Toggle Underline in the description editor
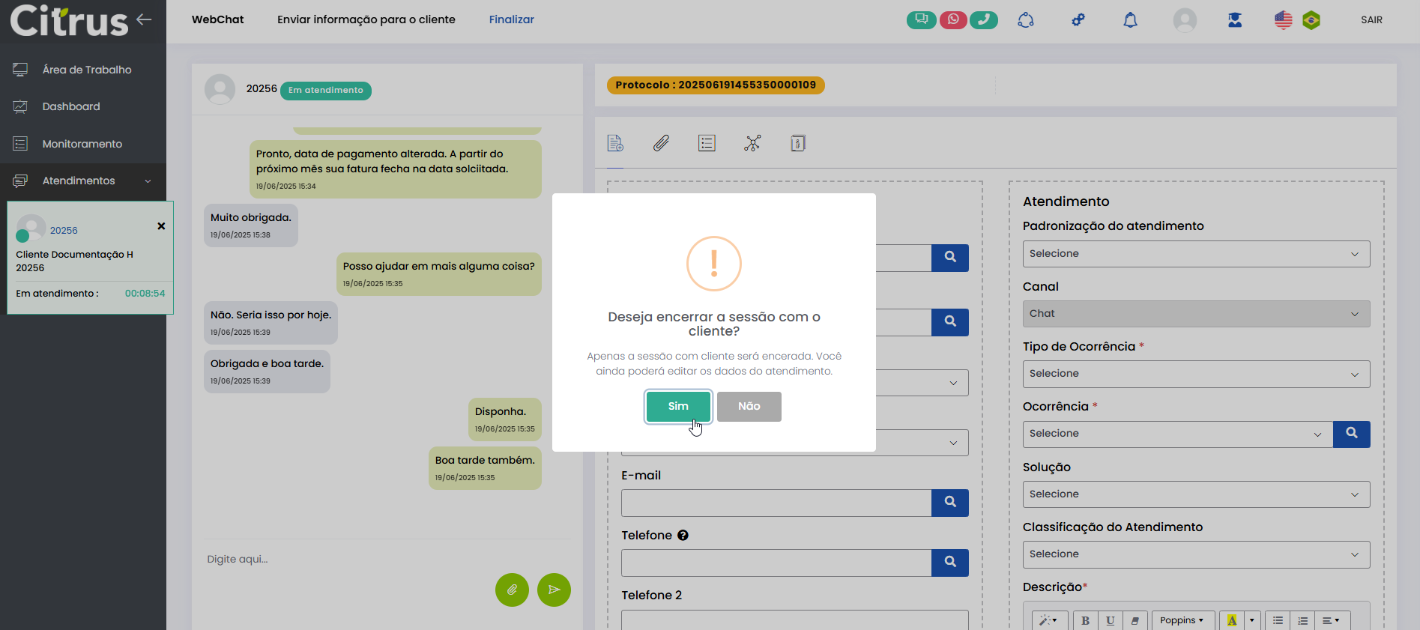Image resolution: width=1420 pixels, height=630 pixels. click(1110, 620)
